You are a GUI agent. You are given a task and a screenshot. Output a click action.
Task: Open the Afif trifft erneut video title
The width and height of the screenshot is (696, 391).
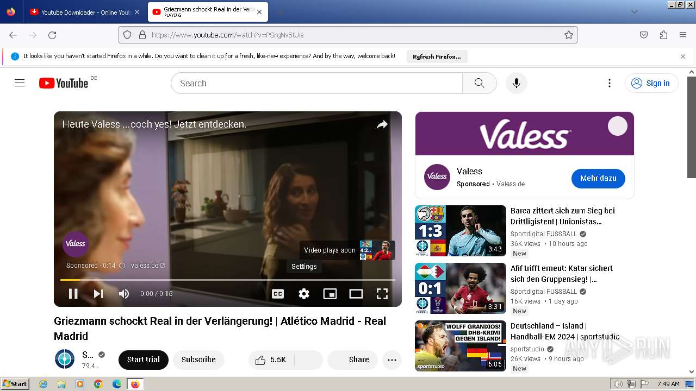pyautogui.click(x=562, y=274)
